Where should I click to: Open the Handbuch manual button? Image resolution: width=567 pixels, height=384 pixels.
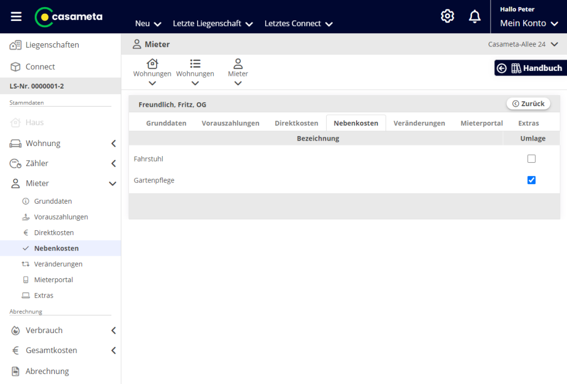coord(530,68)
